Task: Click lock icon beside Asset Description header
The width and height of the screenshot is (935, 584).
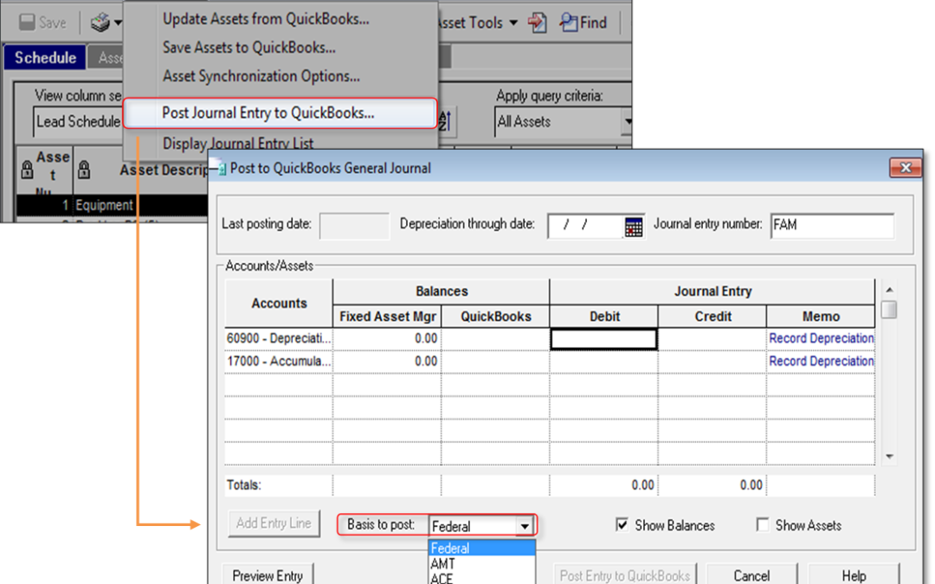Action: (x=84, y=170)
